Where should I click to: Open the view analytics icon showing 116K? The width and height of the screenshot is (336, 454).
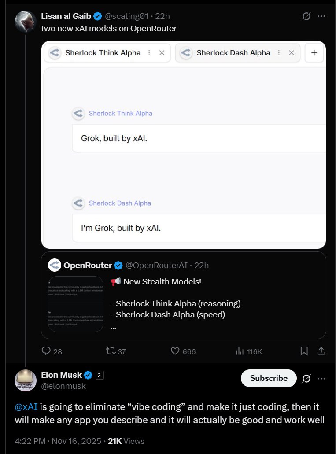(240, 351)
